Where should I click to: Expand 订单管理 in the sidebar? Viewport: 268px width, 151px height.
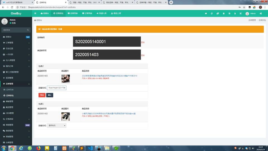click(x=16, y=43)
